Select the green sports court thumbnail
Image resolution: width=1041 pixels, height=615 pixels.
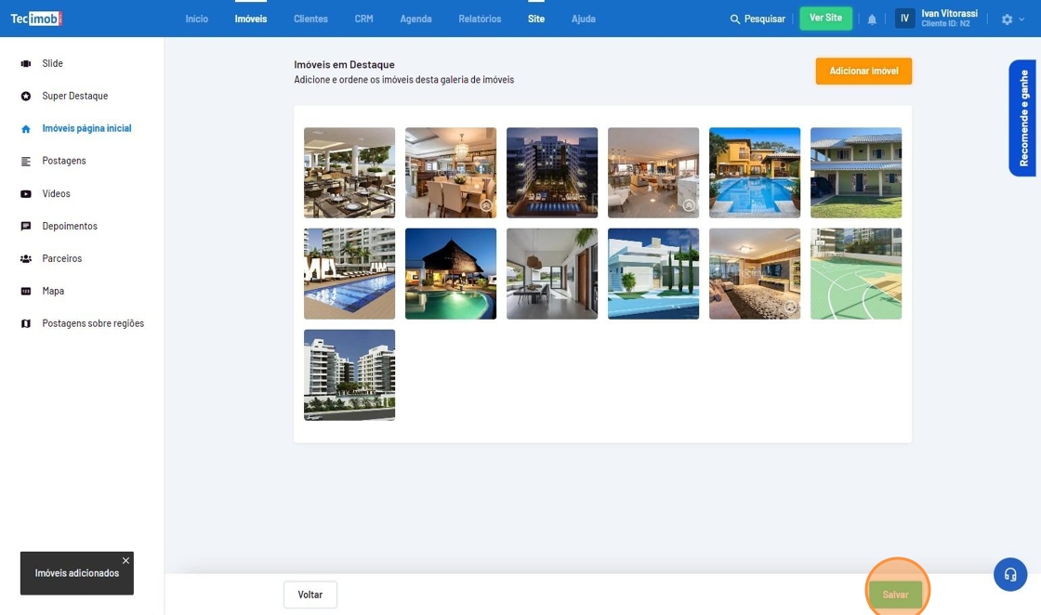click(x=856, y=274)
